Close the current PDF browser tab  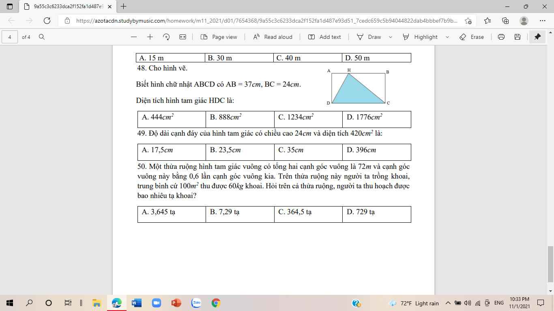110,6
